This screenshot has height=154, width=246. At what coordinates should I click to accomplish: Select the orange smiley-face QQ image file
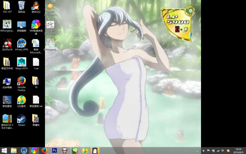[50, 7]
